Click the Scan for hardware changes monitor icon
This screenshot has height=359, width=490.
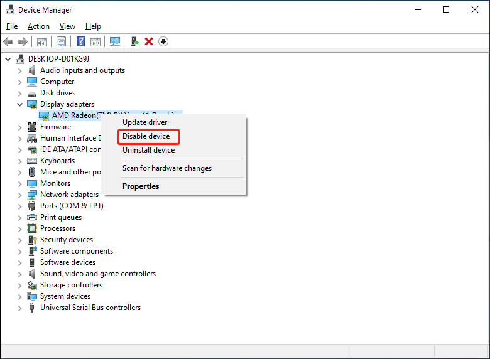[115, 41]
